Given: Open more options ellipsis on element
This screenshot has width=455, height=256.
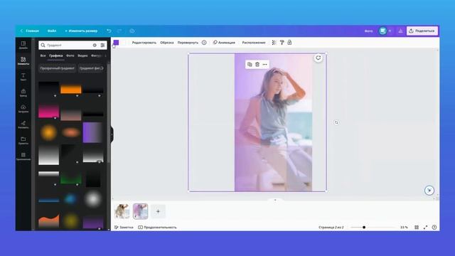Looking at the screenshot, I should click(x=265, y=65).
